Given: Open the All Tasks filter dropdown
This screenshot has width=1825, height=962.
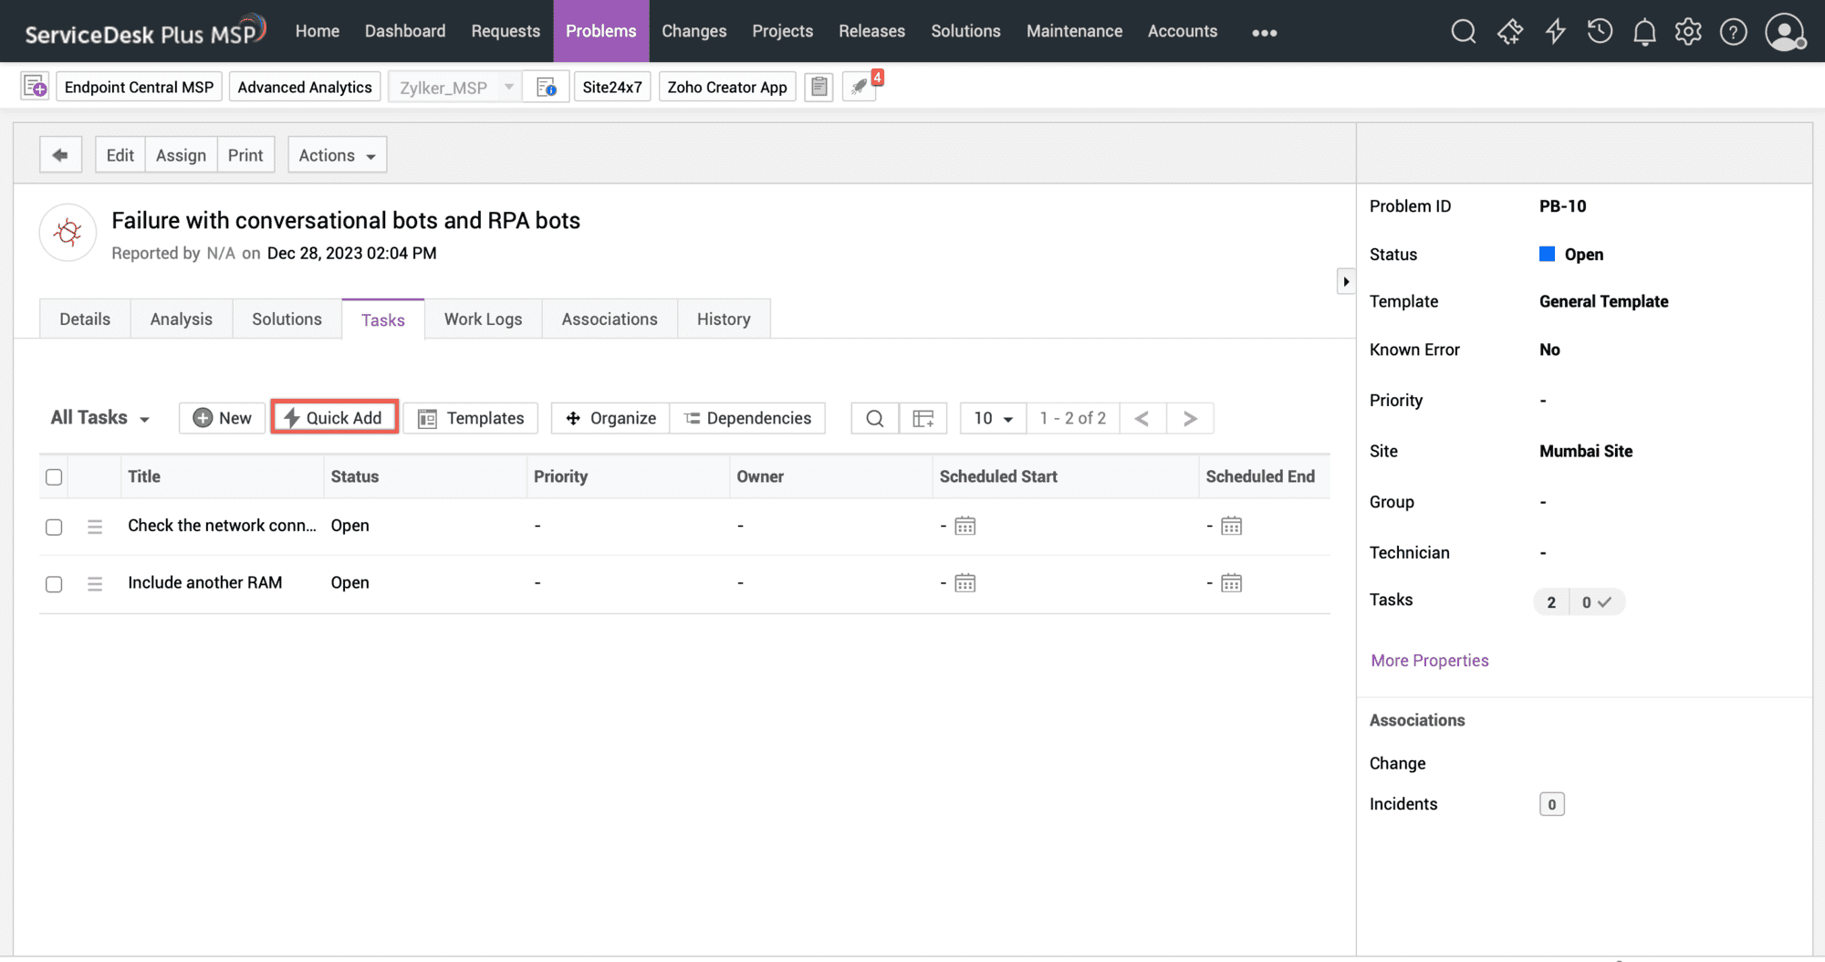Looking at the screenshot, I should pos(99,418).
